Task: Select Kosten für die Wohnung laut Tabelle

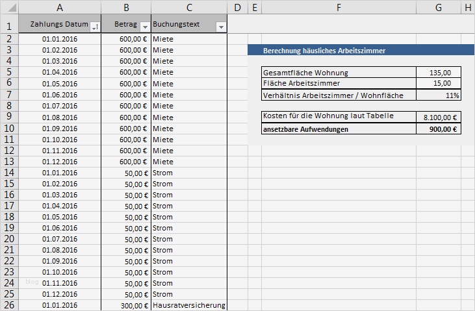Action: point(339,117)
